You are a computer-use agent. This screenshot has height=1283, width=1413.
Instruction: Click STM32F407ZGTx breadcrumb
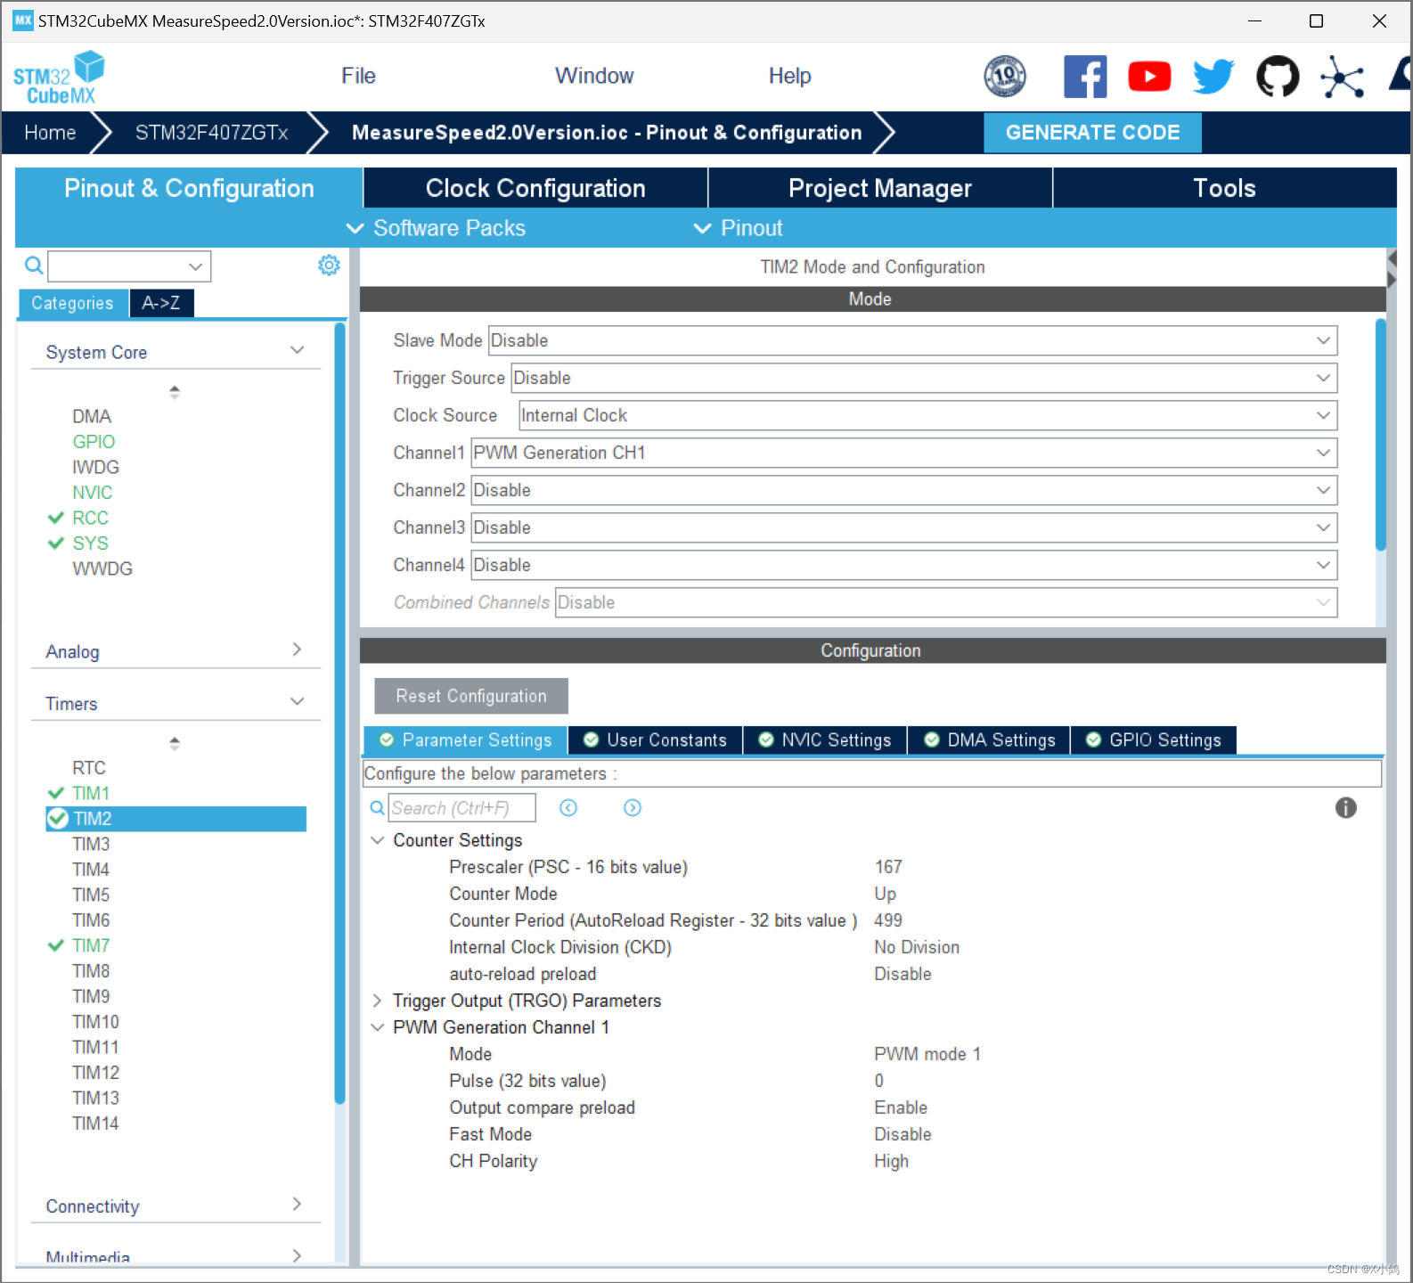click(x=211, y=133)
